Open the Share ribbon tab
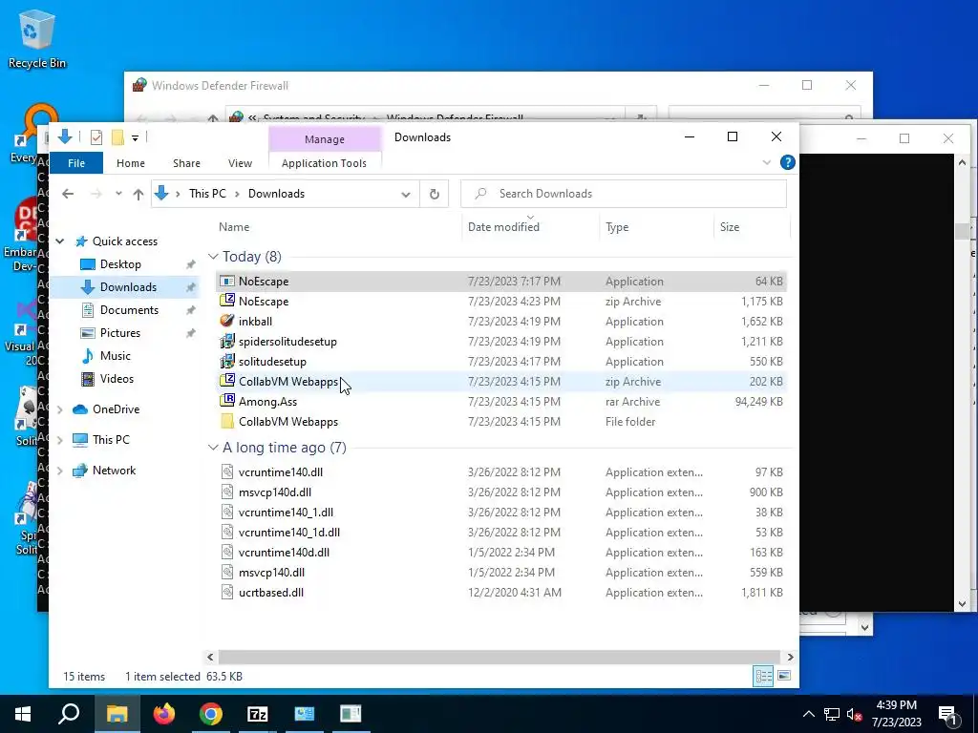 186,163
